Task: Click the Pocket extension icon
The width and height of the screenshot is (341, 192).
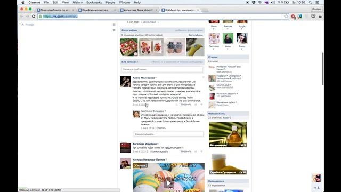Action: (x=313, y=17)
